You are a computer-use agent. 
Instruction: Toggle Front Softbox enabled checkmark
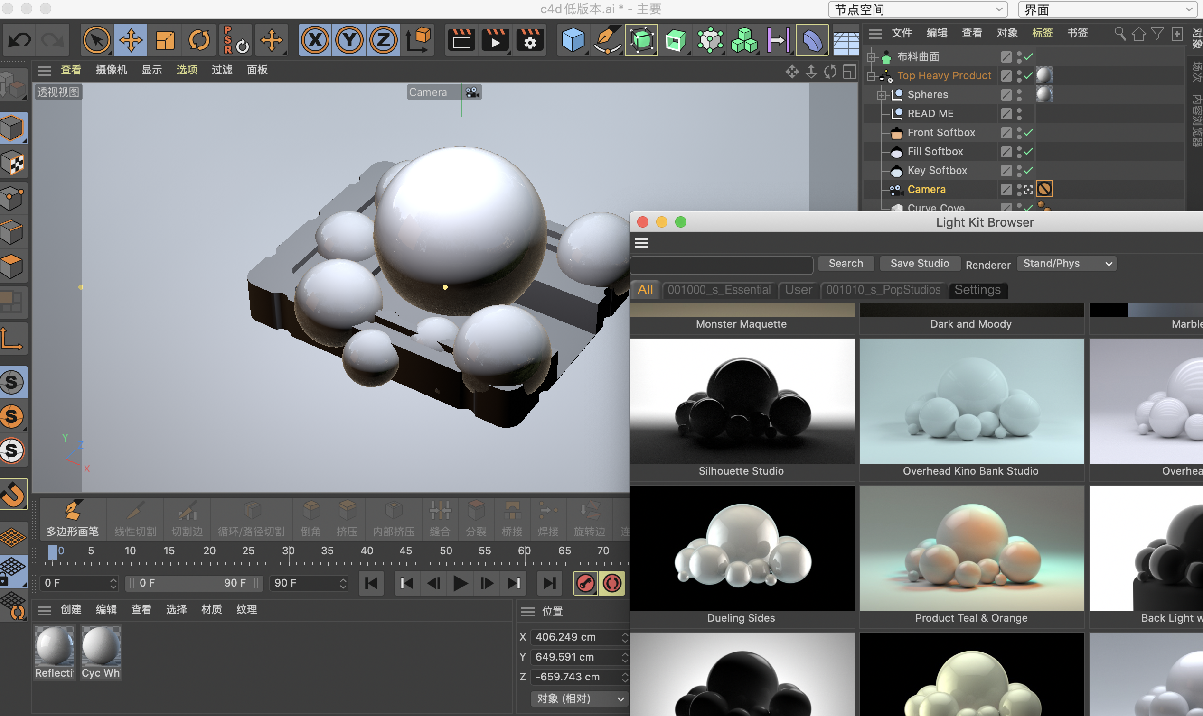1028,133
